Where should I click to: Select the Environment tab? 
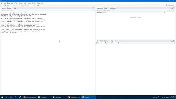(x=100, y=8)
